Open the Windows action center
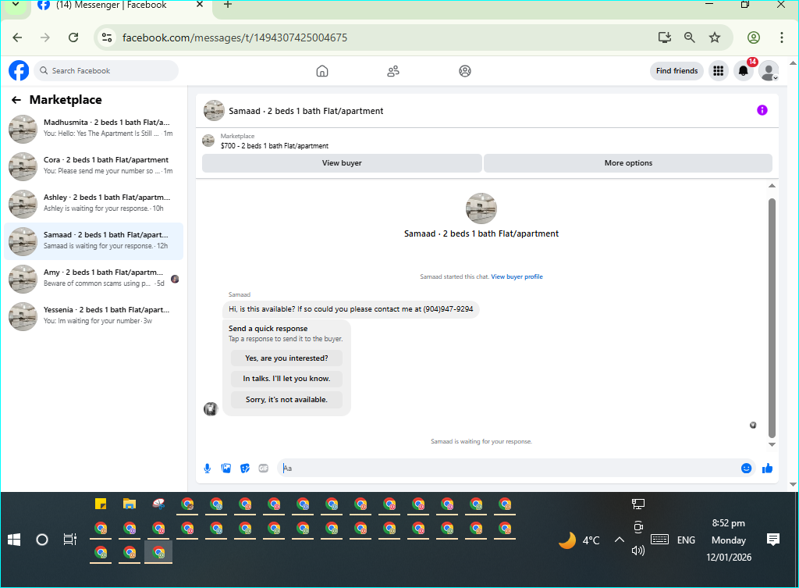Image resolution: width=799 pixels, height=588 pixels. click(773, 540)
